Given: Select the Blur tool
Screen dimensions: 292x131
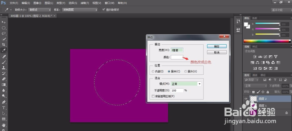Looking at the screenshot, I should click(x=4, y=90).
